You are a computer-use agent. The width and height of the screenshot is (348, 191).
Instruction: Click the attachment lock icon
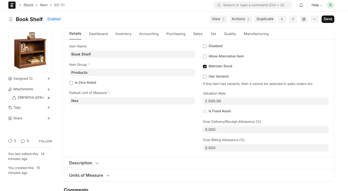(x=14, y=98)
